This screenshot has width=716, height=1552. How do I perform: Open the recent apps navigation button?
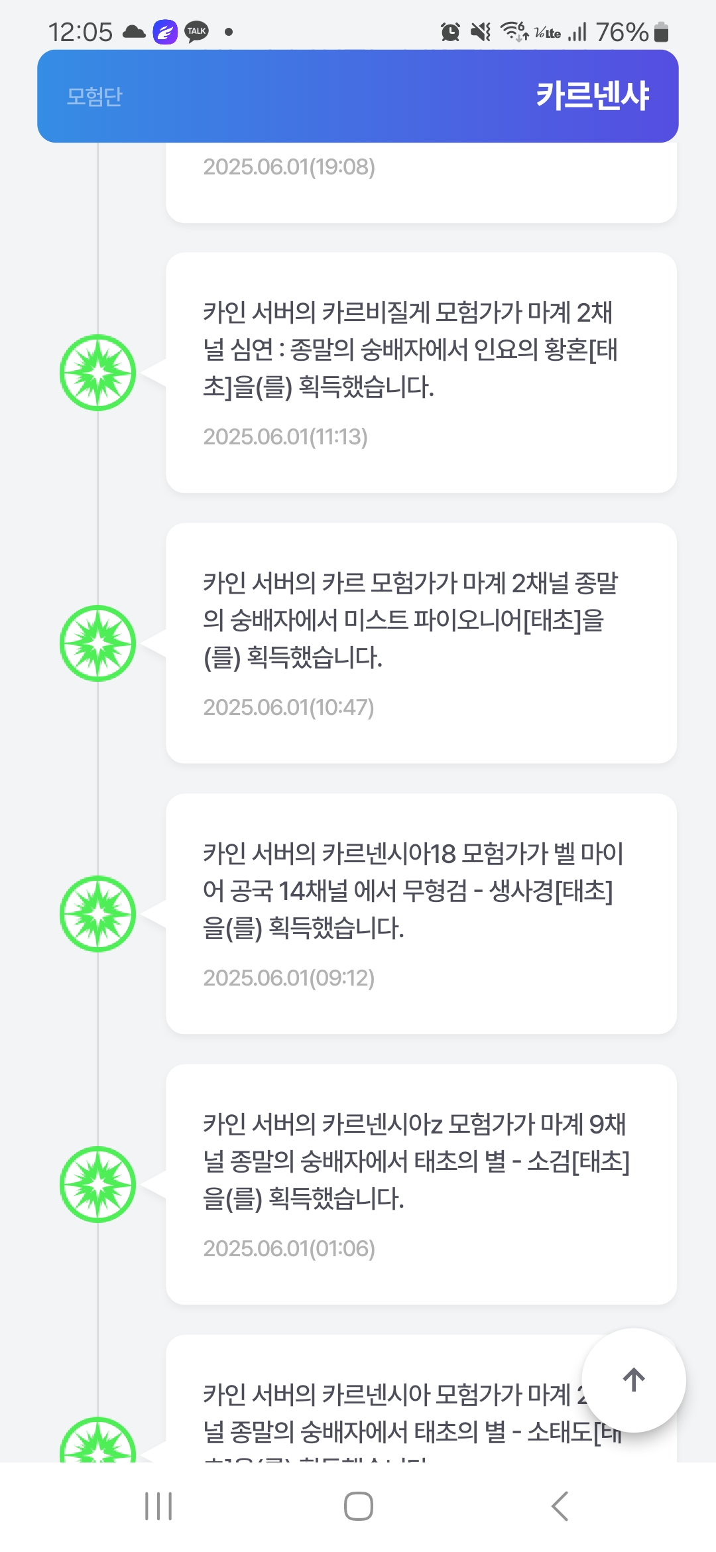[158, 1506]
